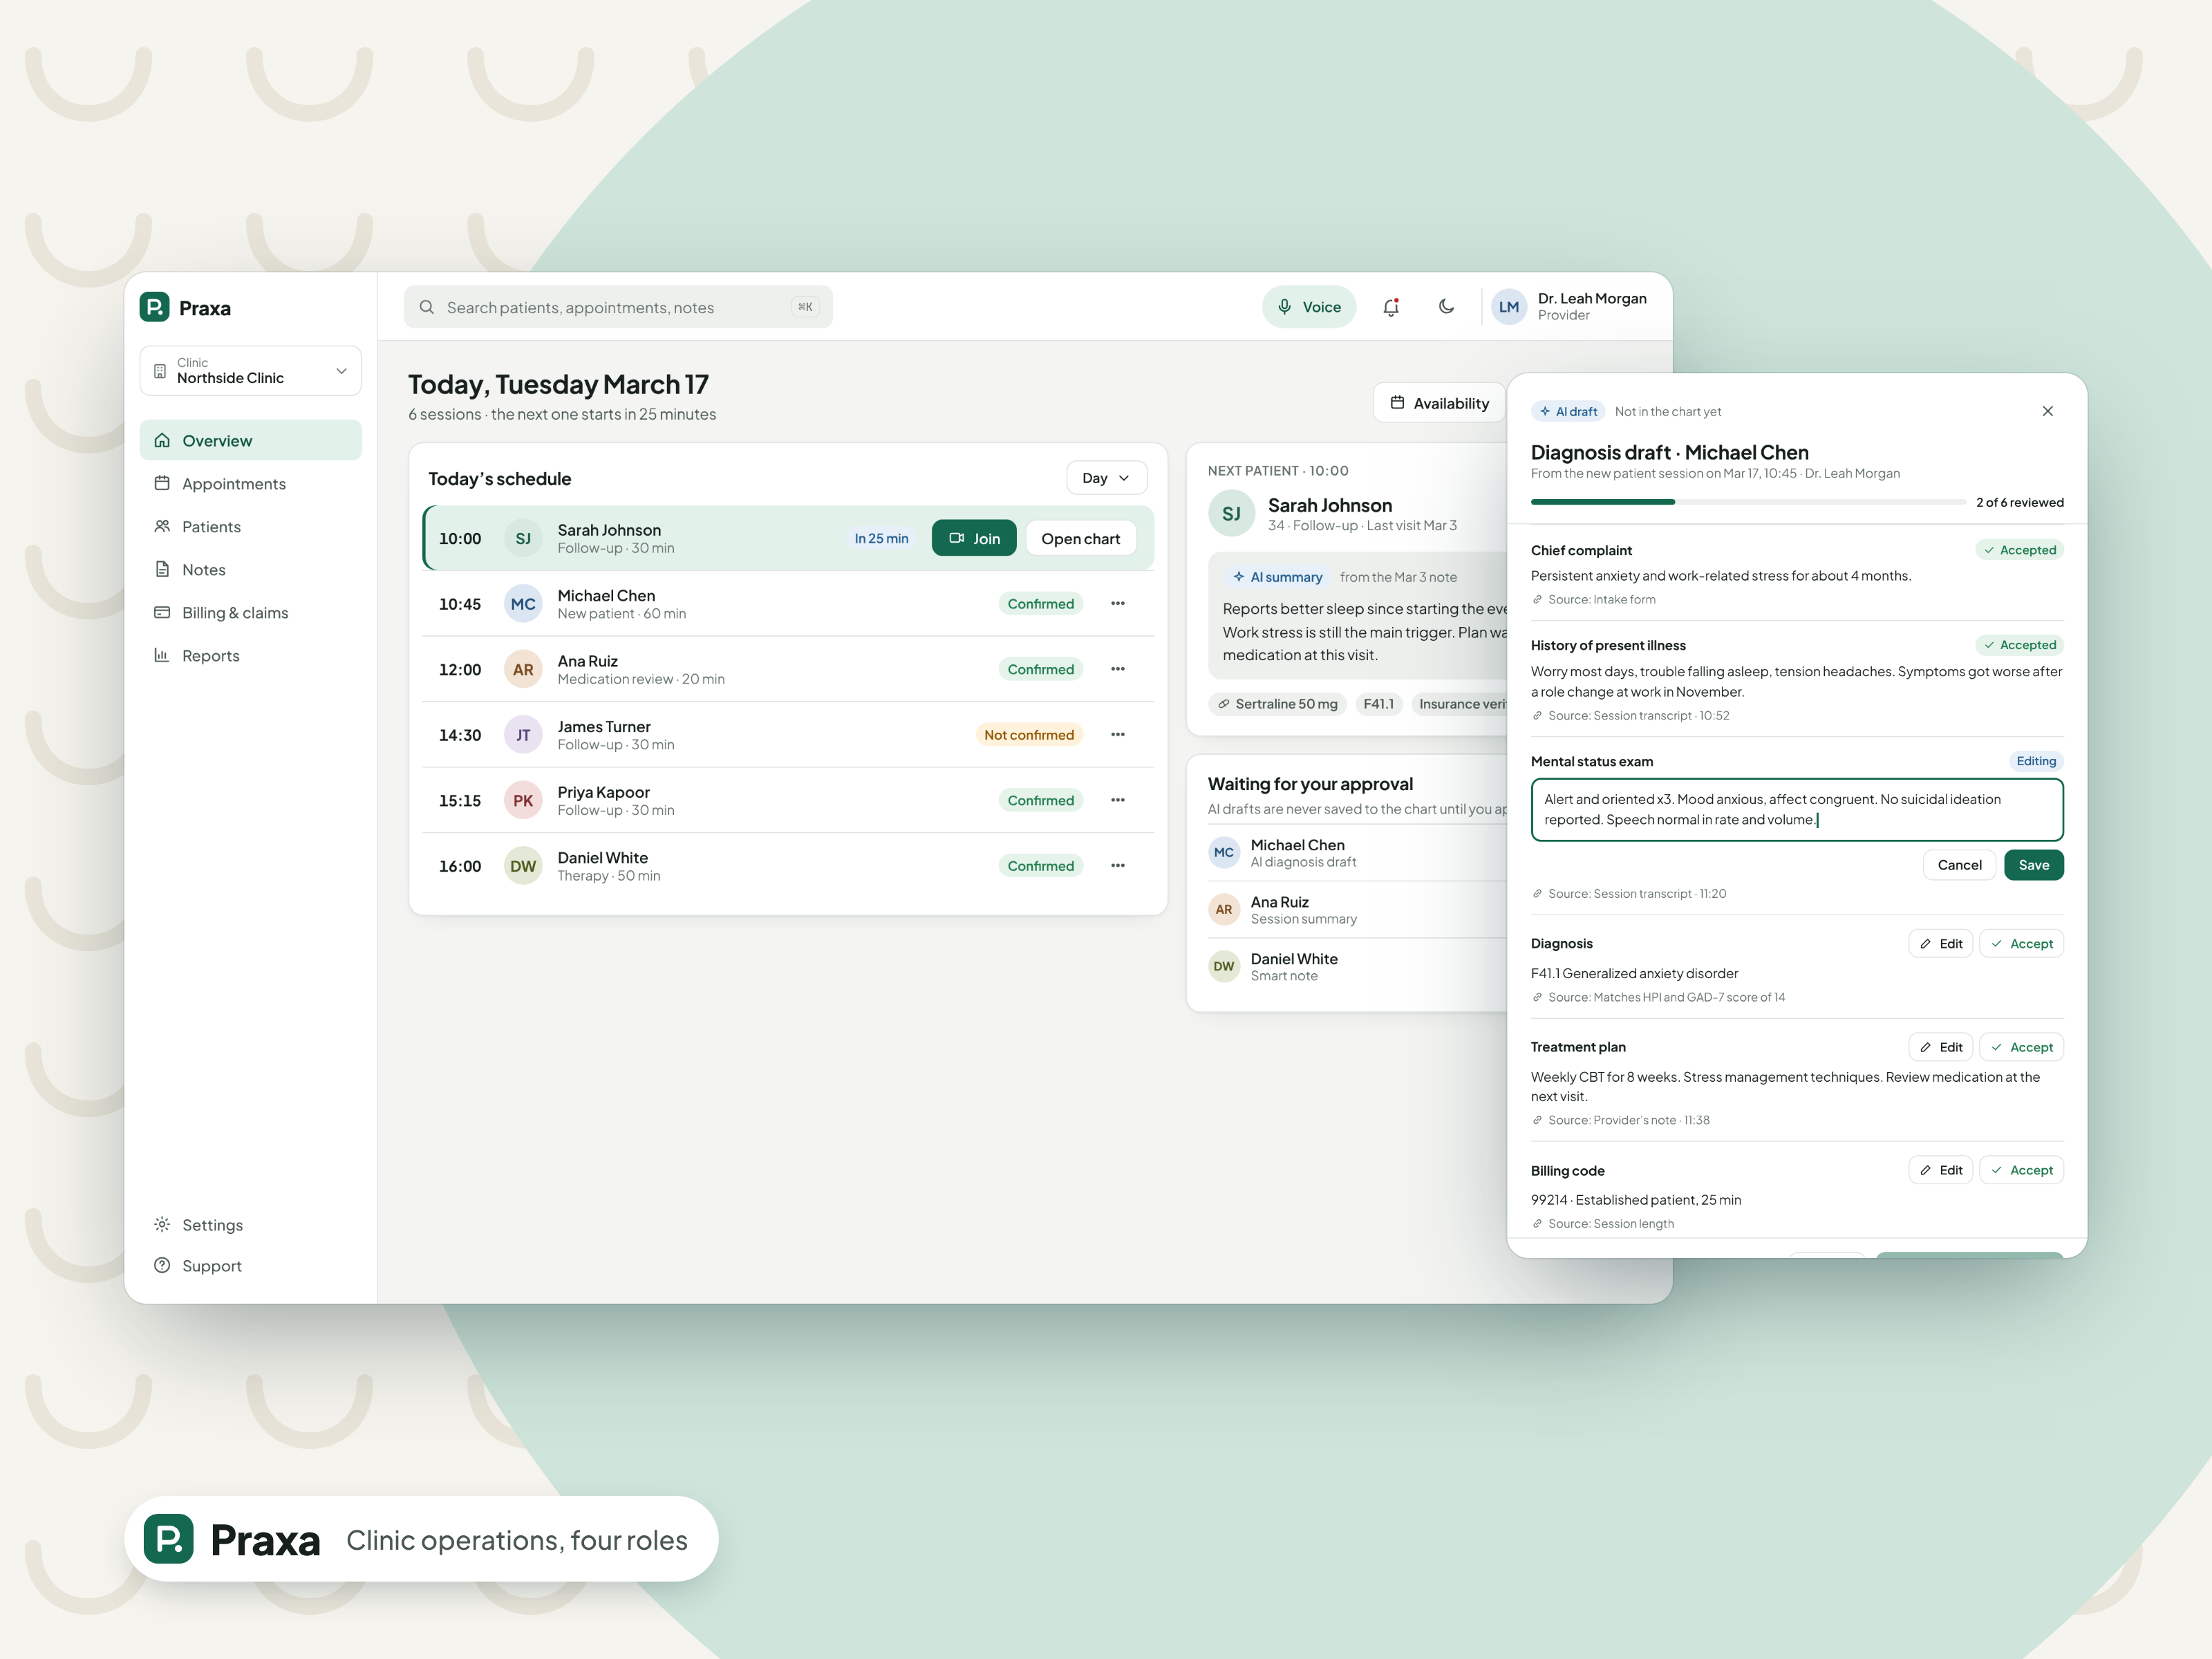Accept the Treatment plan section
Viewport: 2212px width, 1659px height.
coord(2021,1047)
